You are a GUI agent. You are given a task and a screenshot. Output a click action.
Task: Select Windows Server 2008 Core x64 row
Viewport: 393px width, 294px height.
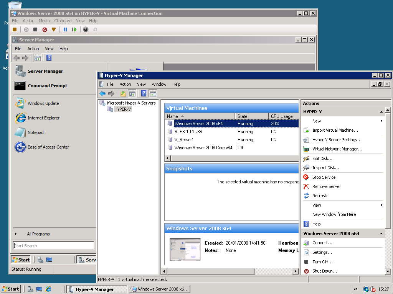(231, 147)
